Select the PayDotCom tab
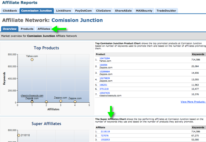 click(x=84, y=11)
